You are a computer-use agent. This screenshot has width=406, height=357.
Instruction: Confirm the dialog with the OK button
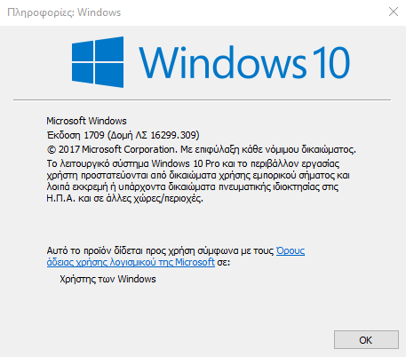(x=366, y=340)
